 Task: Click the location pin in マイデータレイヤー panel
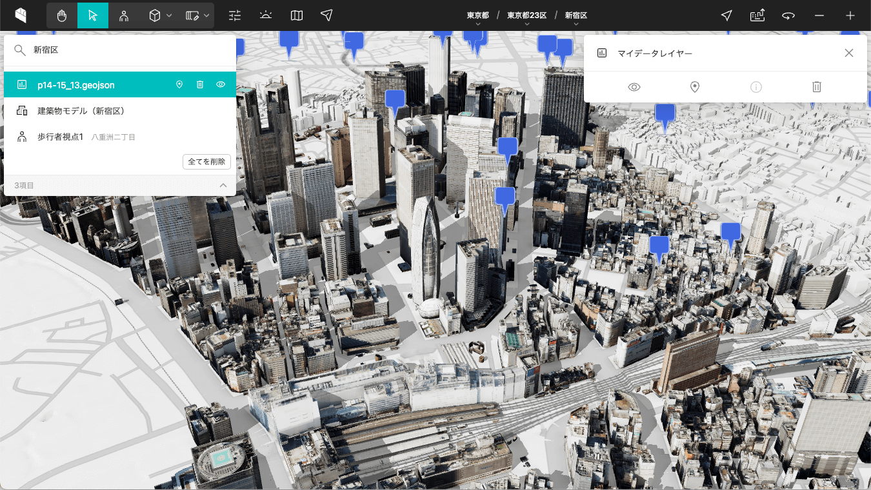point(695,87)
